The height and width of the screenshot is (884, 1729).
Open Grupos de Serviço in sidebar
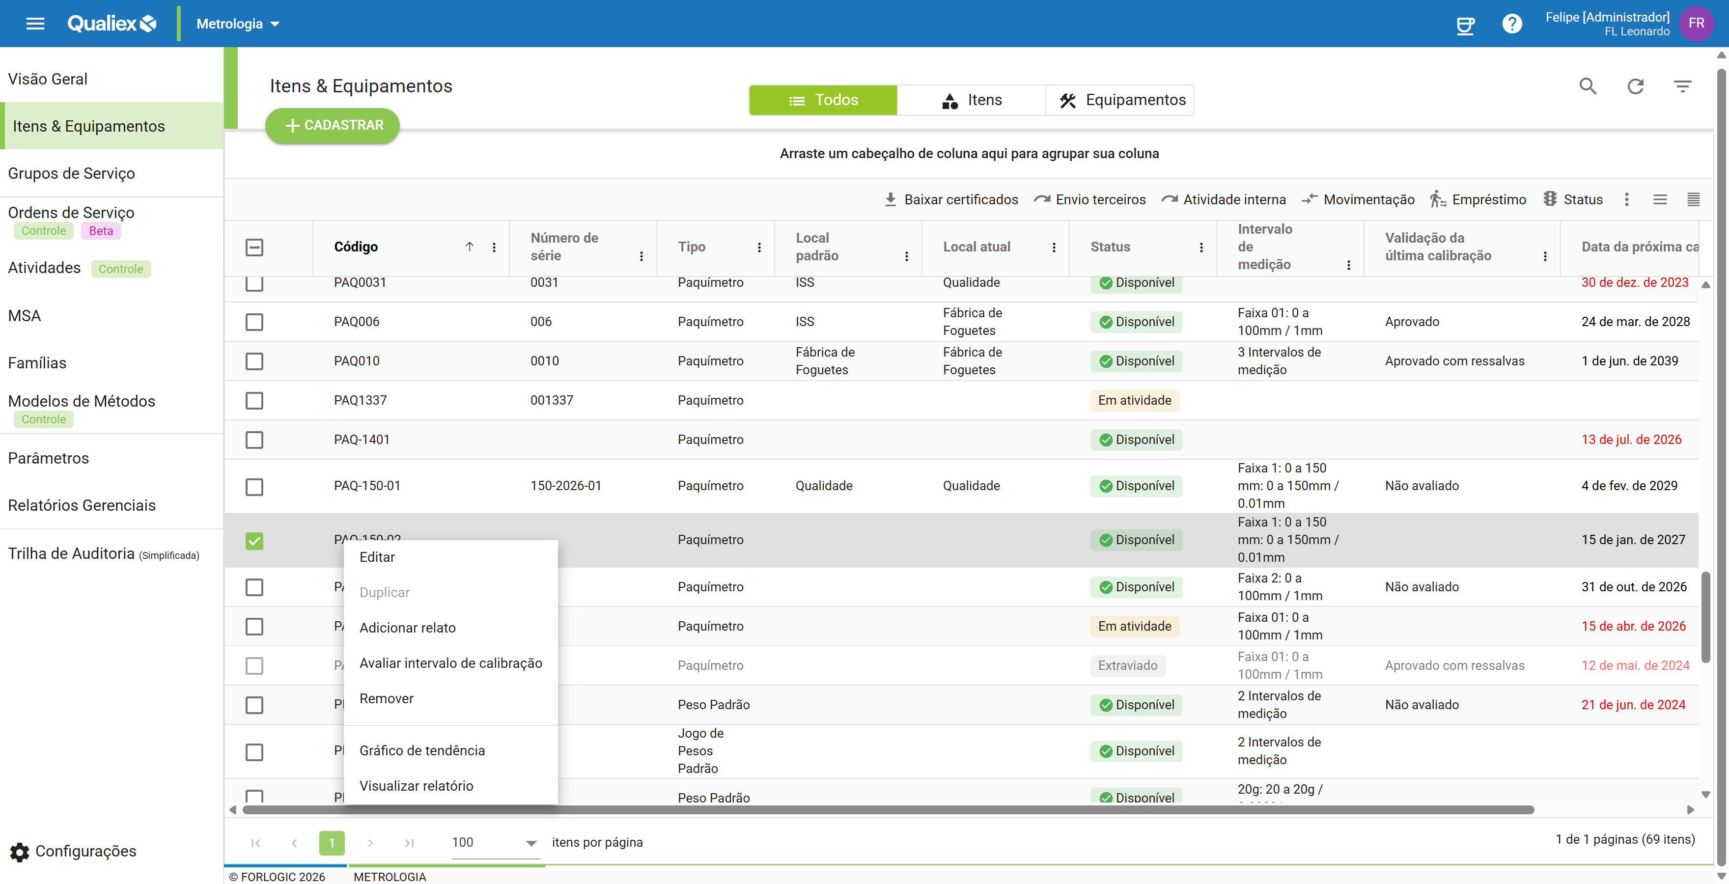click(112, 173)
